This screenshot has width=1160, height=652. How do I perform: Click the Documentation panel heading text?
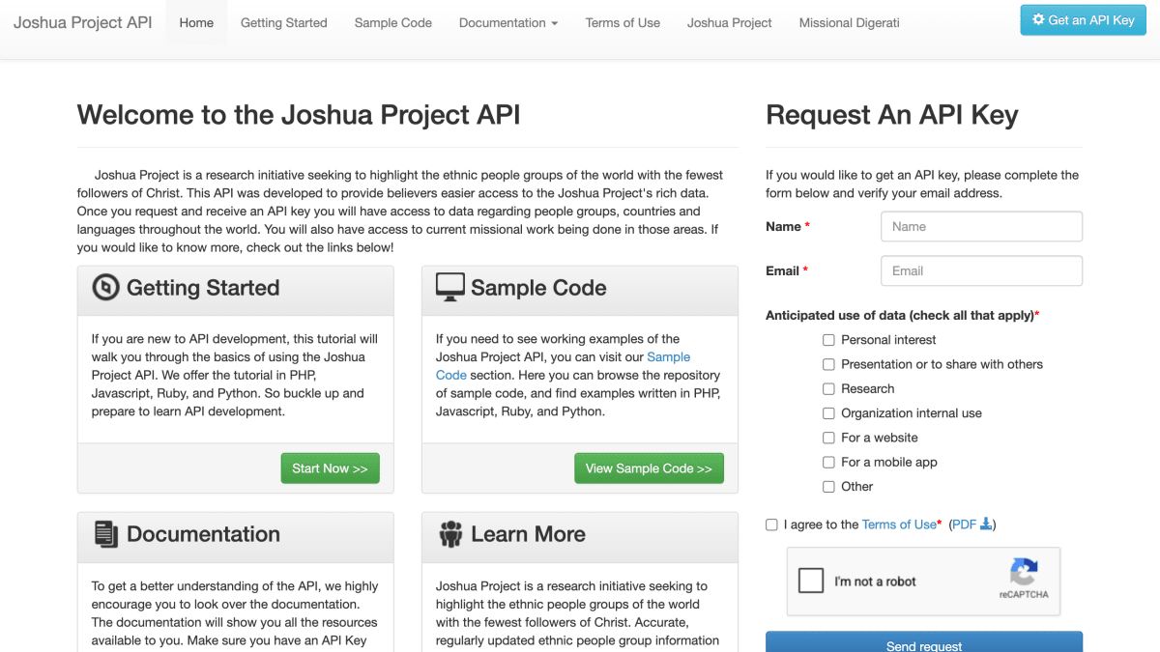click(x=203, y=534)
